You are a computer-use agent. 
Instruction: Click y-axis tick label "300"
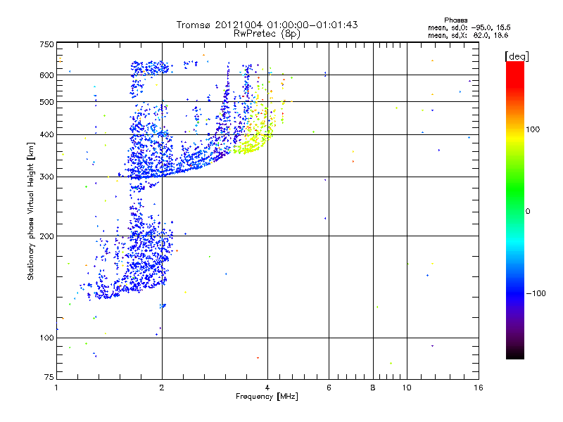click(x=46, y=177)
